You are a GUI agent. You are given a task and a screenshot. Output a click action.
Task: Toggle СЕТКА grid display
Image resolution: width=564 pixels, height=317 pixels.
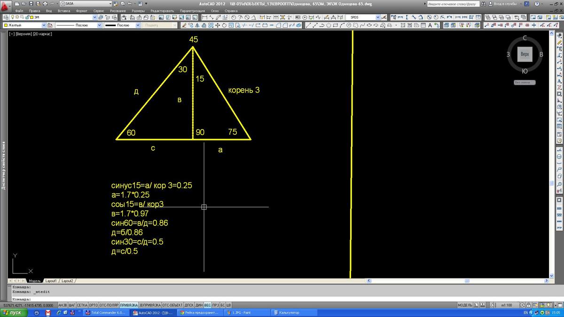82,305
